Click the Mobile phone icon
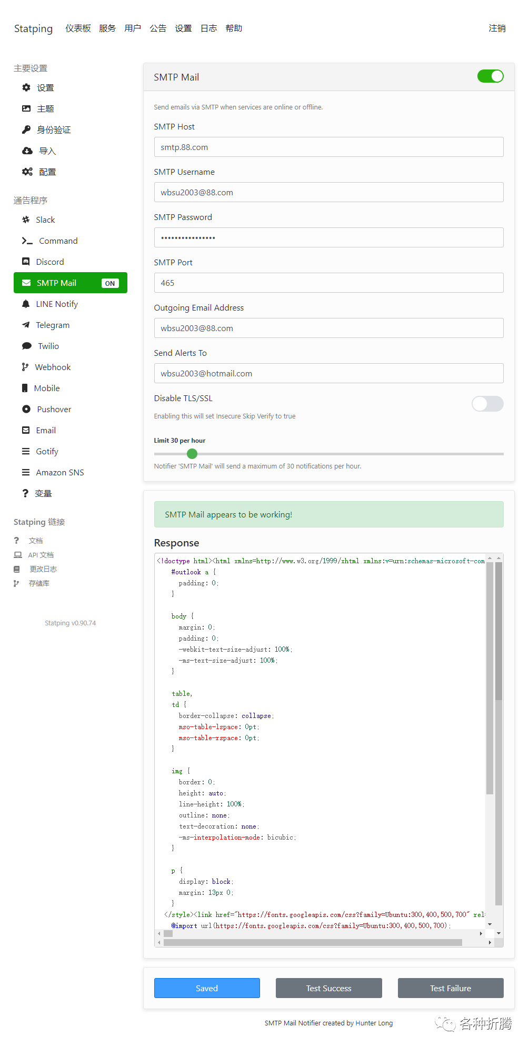 point(25,388)
